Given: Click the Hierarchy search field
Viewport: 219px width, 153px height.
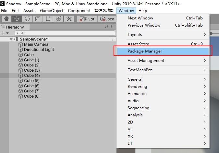Looking at the screenshot, I should (65, 33).
